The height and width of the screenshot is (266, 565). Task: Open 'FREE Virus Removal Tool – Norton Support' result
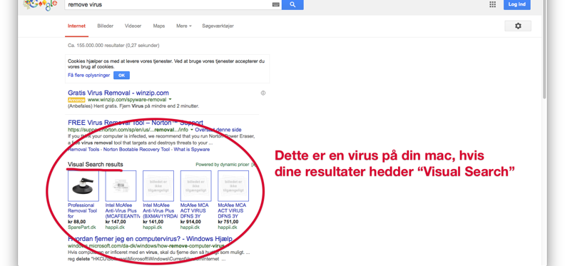point(136,123)
